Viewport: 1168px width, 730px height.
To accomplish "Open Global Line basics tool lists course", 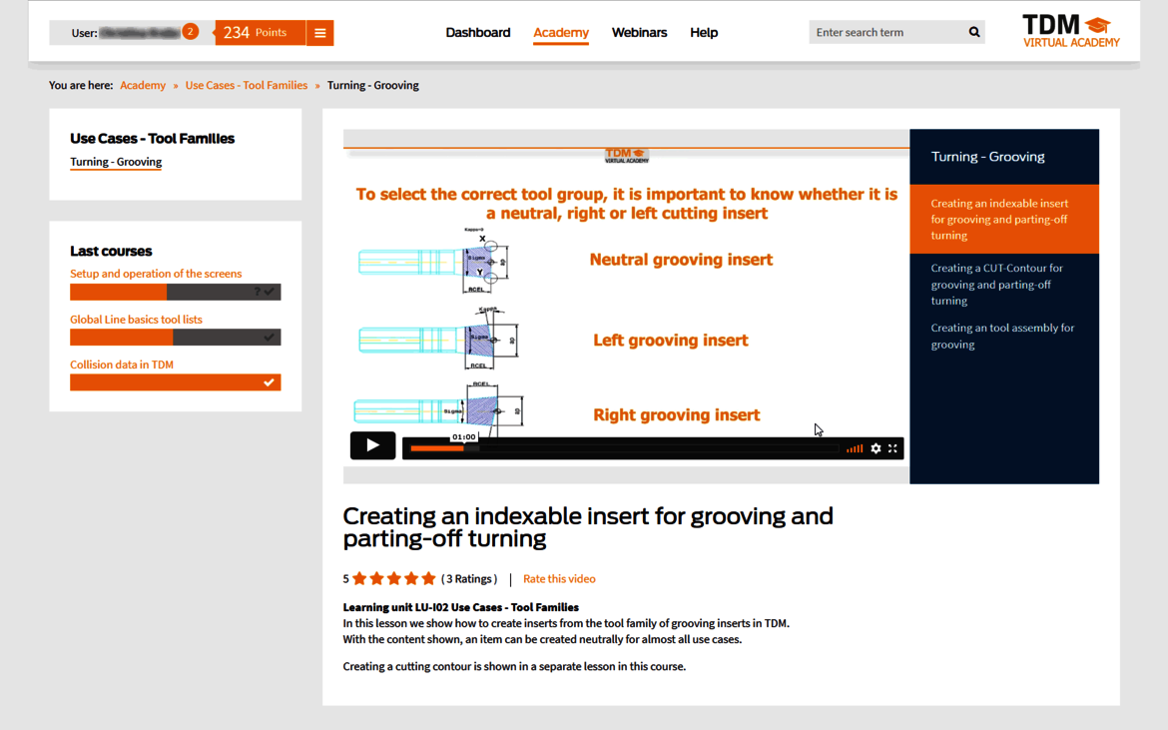I will click(136, 319).
